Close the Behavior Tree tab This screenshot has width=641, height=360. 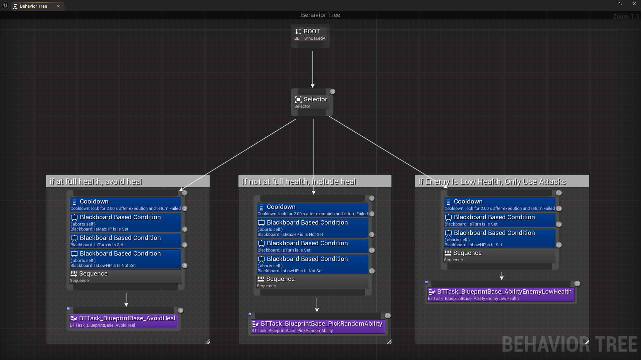[x=58, y=6]
